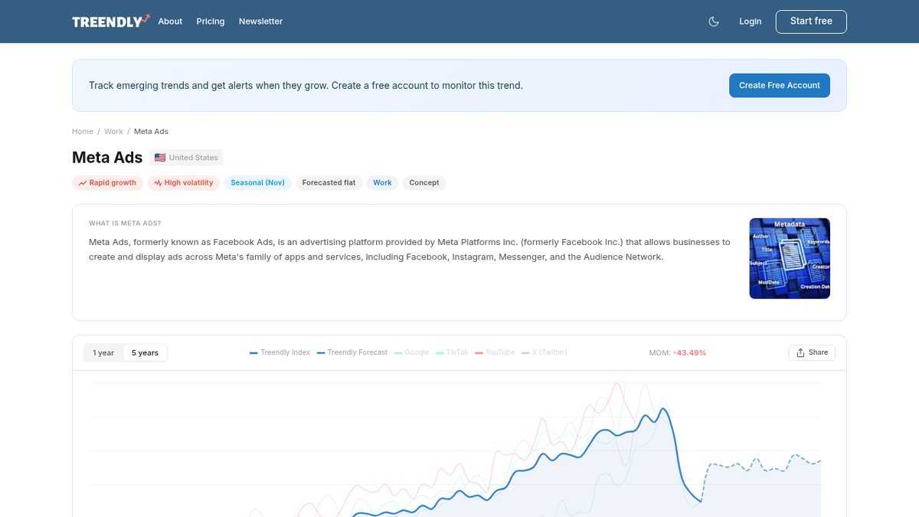
Task: Click the Meta Ads page heading
Action: tap(107, 158)
